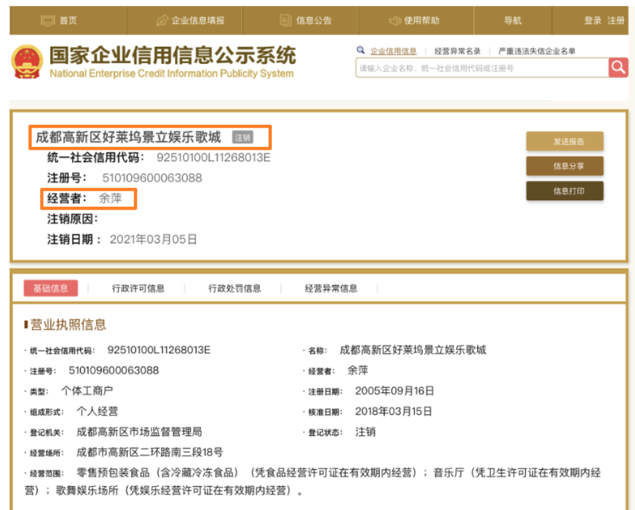The image size is (635, 510).
Task: Click 登录 in the top bar
Action: pyautogui.click(x=594, y=20)
